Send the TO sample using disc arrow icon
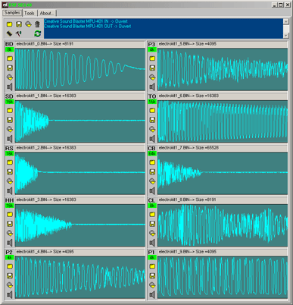The width and height of the screenshot is (293, 305). [x=152, y=129]
